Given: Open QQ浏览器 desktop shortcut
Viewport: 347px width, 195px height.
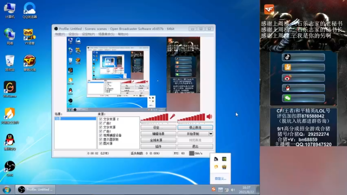Looking at the screenshot, I should click(x=29, y=10).
